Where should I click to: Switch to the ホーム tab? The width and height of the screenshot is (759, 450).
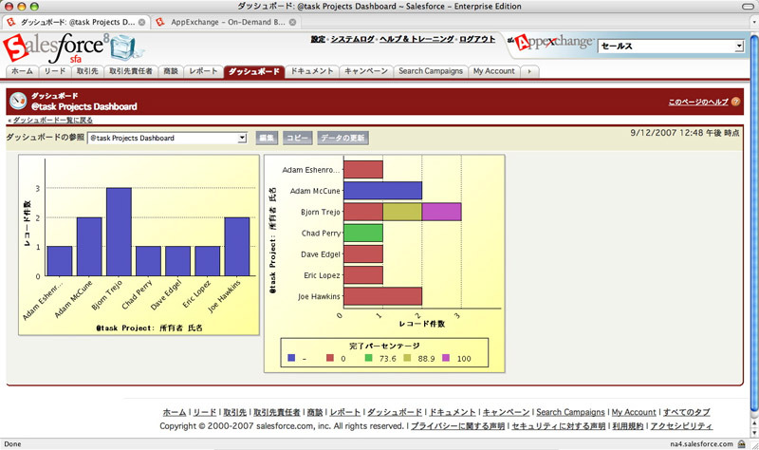click(22, 71)
